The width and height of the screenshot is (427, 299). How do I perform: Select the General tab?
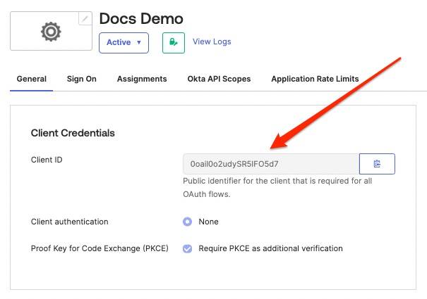click(x=32, y=79)
